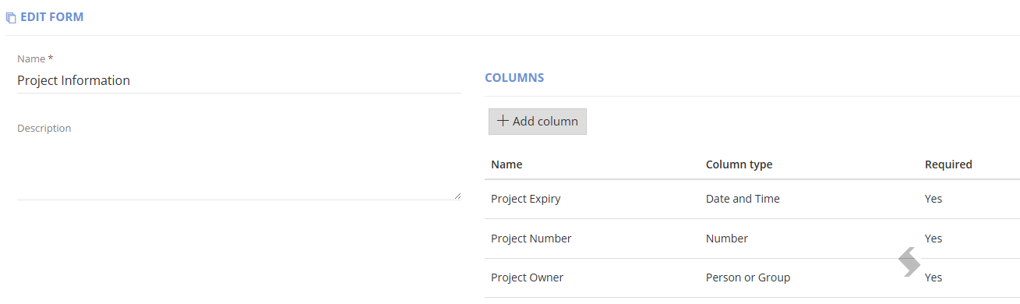Click Yes in the Project Expiry row
The height and width of the screenshot is (304, 1020).
point(933,199)
